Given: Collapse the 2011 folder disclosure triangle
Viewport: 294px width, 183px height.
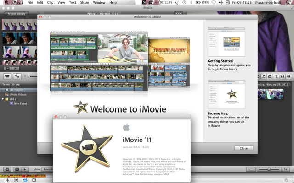Looking at the screenshot, I should pyautogui.click(x=3, y=99).
